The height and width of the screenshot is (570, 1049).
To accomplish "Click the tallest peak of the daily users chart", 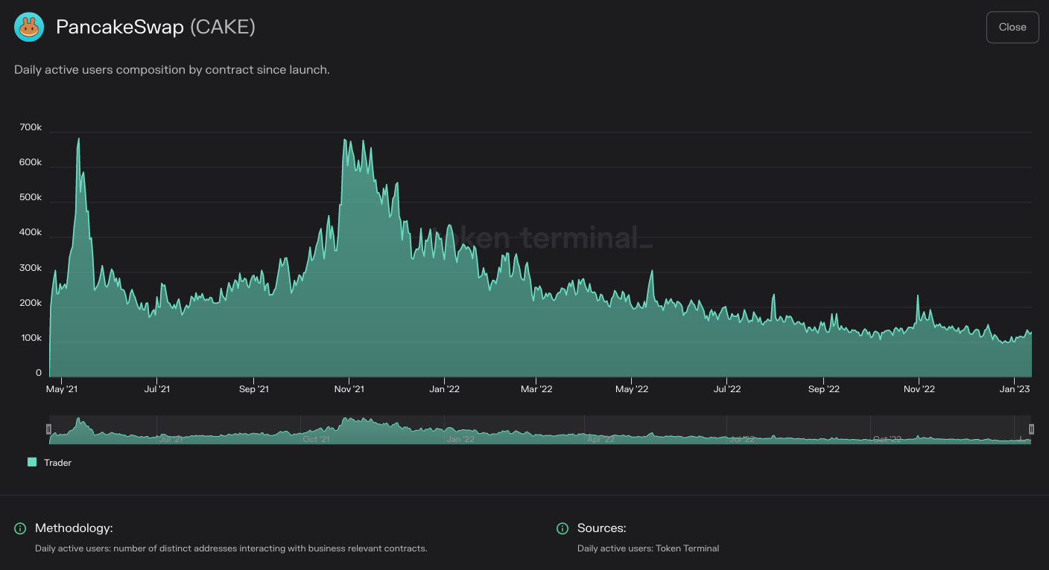I will tap(79, 138).
